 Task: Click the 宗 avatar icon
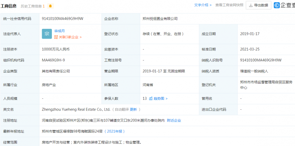[47, 34]
